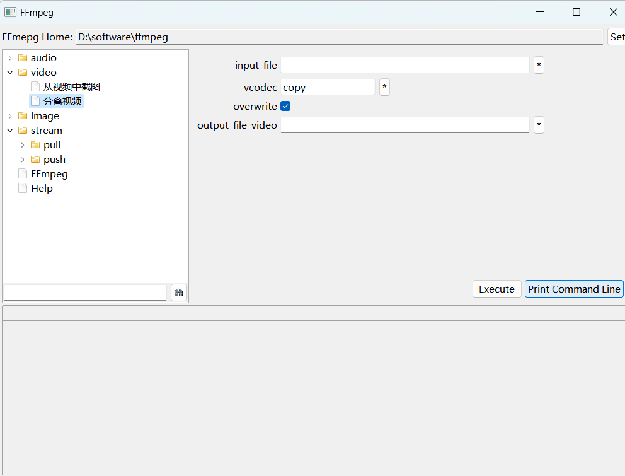Click the vcodec label text
Screen dimensions: 625x476
(x=260, y=87)
